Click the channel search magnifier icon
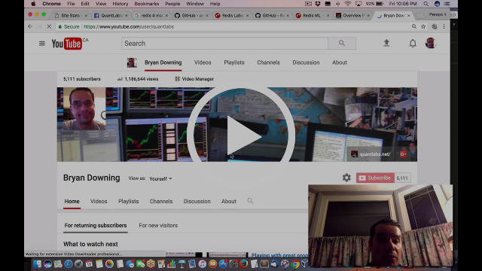This screenshot has width=482, height=271. point(250,201)
